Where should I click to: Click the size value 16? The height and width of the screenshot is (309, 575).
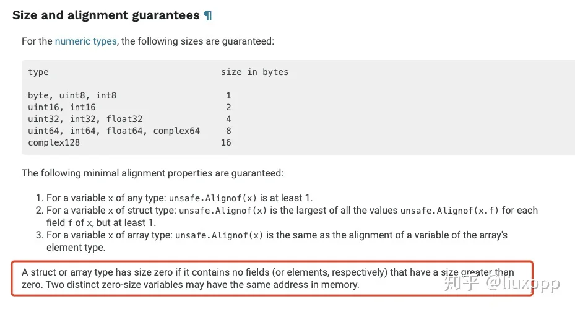coord(226,142)
